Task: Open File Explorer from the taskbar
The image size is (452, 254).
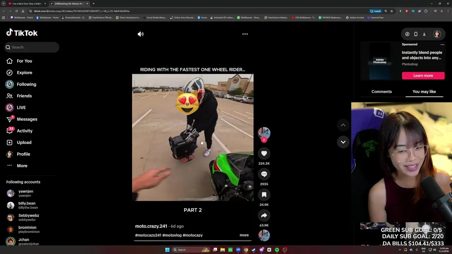Action: [222, 250]
